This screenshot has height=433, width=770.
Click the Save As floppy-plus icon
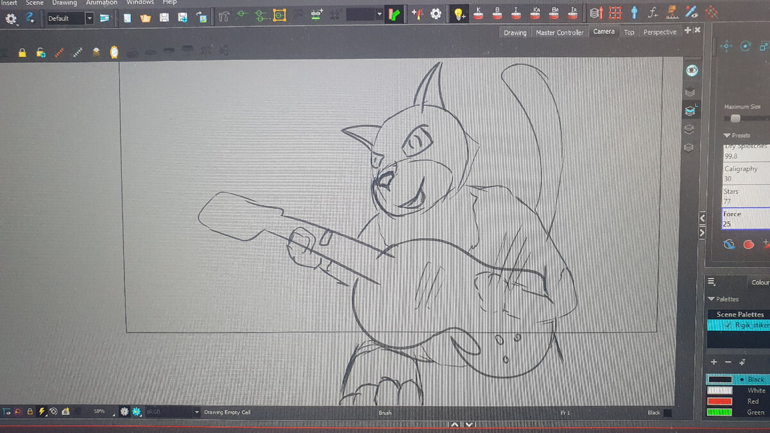pos(183,17)
